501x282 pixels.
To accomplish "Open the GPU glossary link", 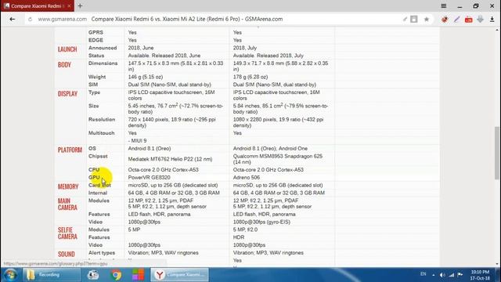I will 94,178.
